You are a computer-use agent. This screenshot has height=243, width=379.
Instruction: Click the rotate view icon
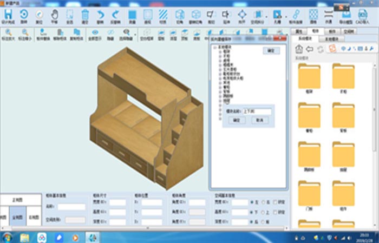(24, 15)
